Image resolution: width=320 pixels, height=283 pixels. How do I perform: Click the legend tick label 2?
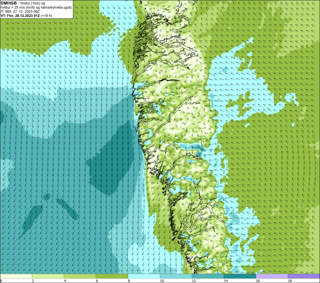point(33,281)
